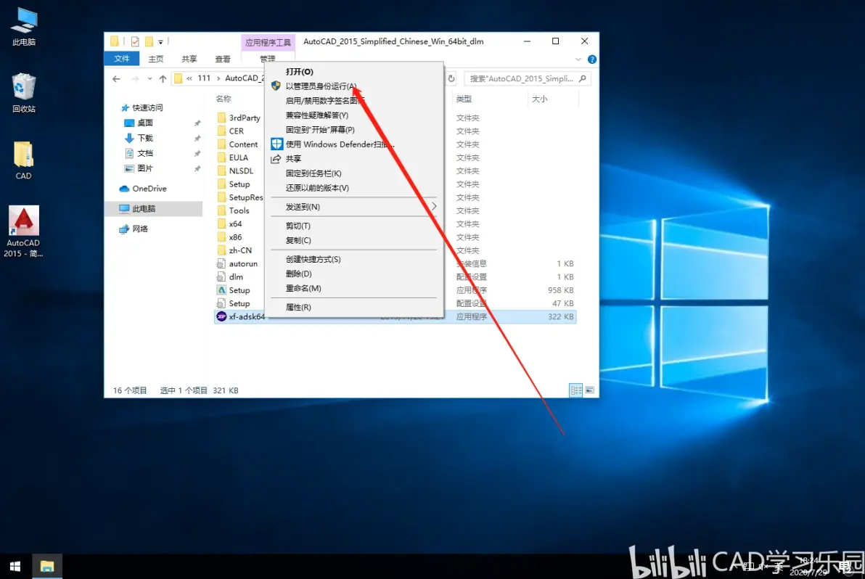
Task: Select the CER folder
Action: [231, 131]
